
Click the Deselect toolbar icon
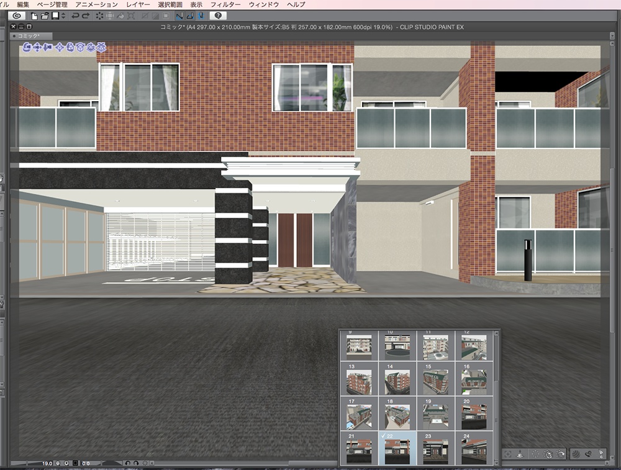click(145, 16)
